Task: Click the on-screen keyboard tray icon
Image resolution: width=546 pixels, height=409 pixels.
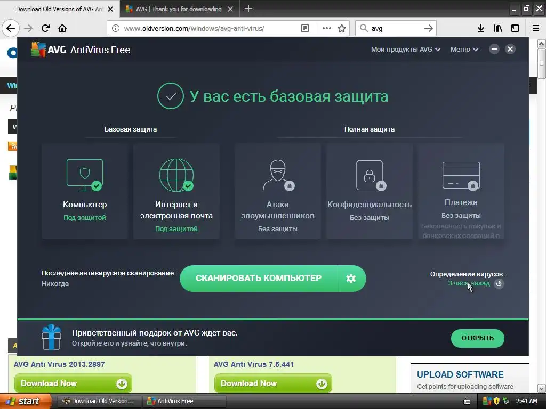Action: tap(467, 402)
